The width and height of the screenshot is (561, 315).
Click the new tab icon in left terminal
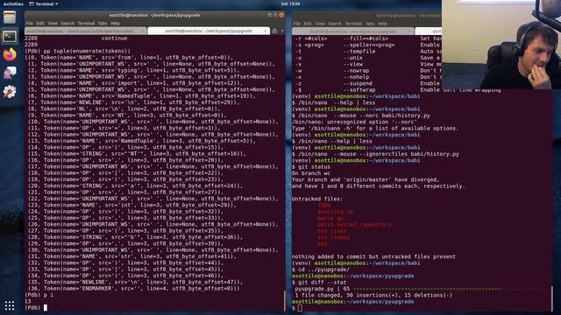point(274,31)
